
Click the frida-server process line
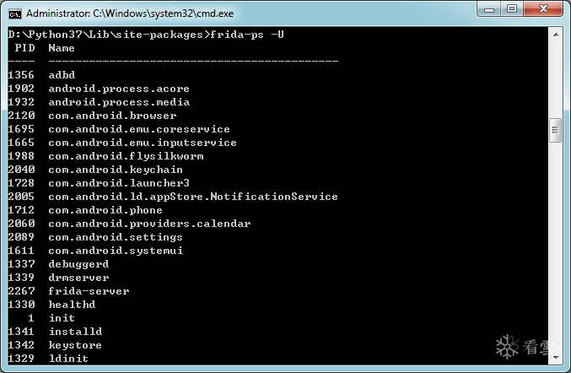point(89,291)
